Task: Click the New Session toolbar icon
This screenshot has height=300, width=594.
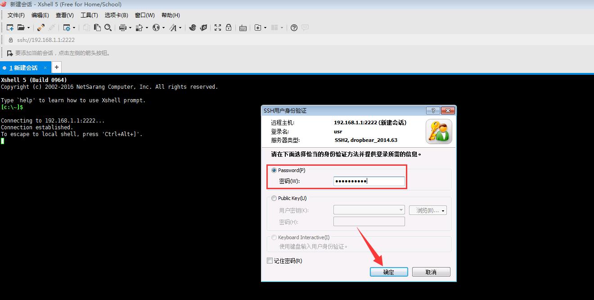Action: click(x=10, y=27)
